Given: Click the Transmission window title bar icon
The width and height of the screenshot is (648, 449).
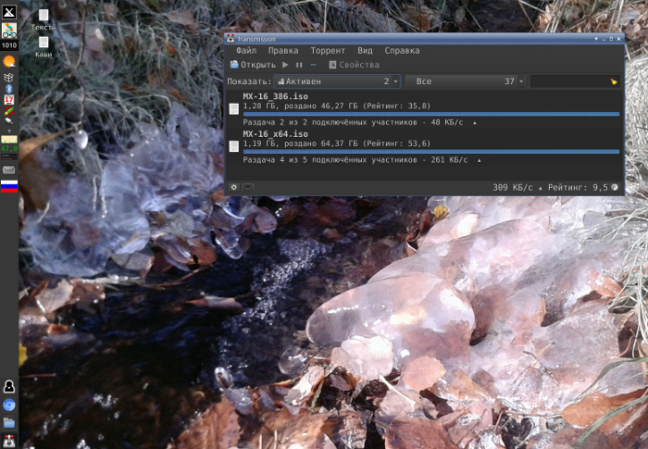Looking at the screenshot, I should point(231,39).
